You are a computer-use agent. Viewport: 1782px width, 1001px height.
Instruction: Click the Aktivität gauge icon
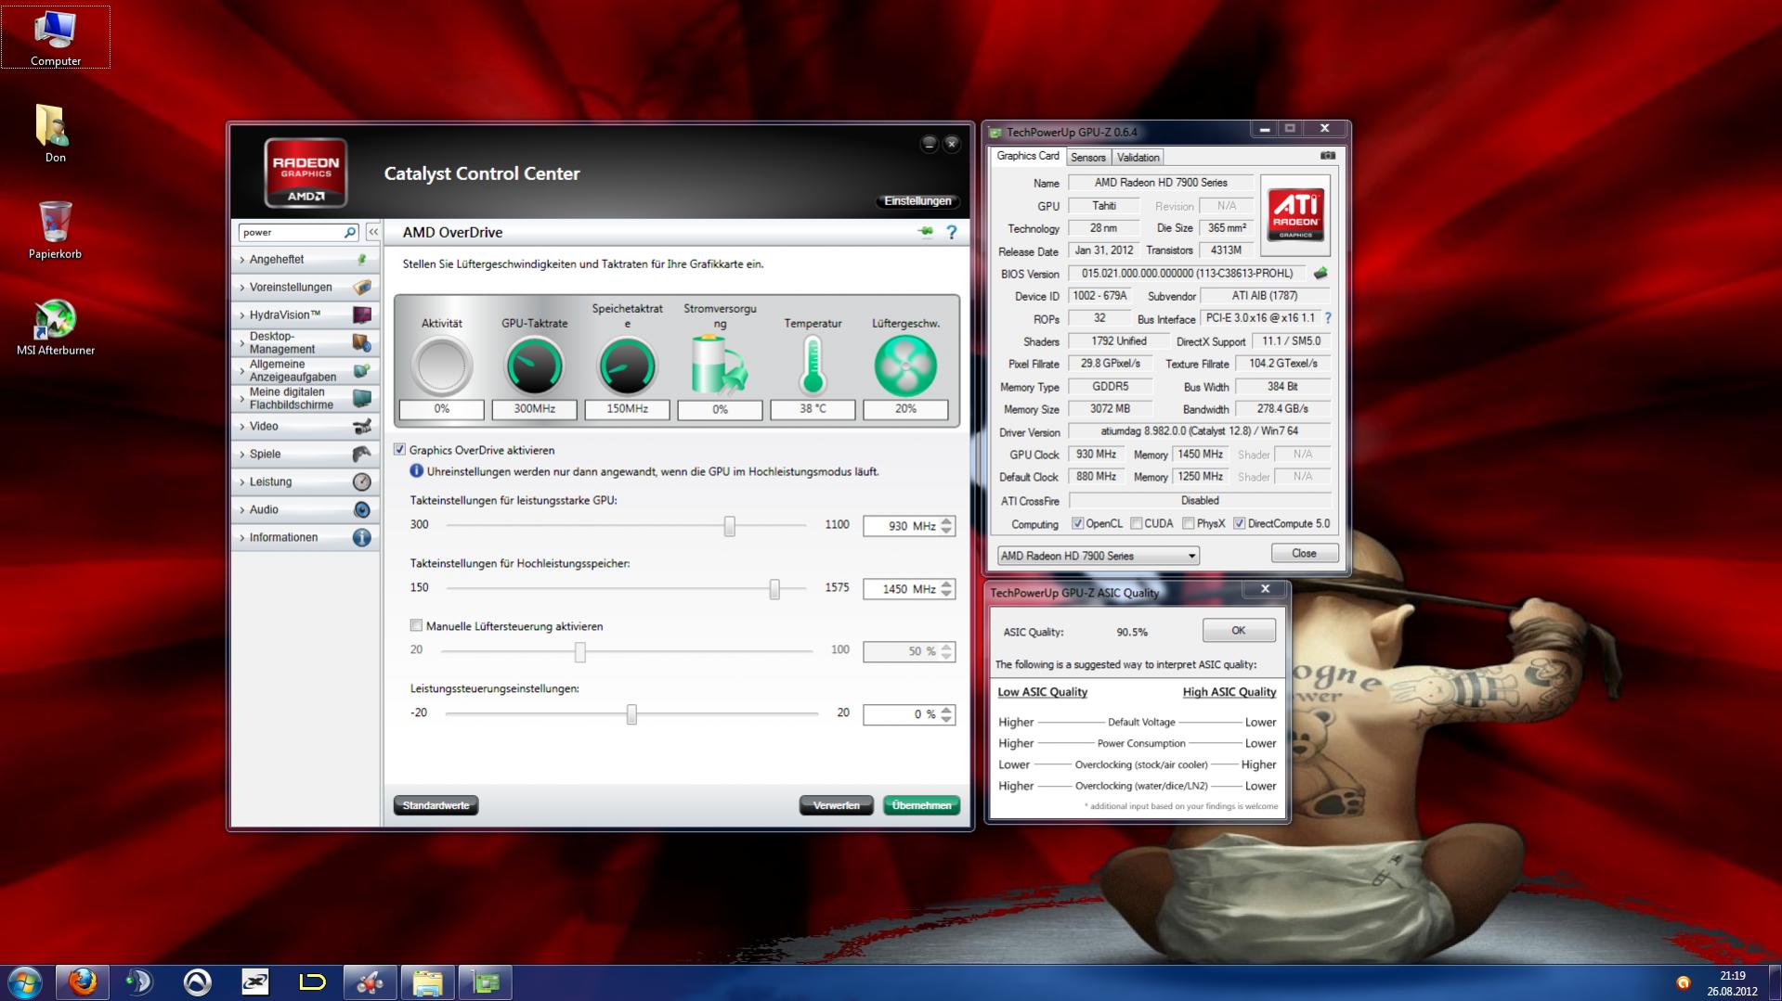click(x=441, y=365)
